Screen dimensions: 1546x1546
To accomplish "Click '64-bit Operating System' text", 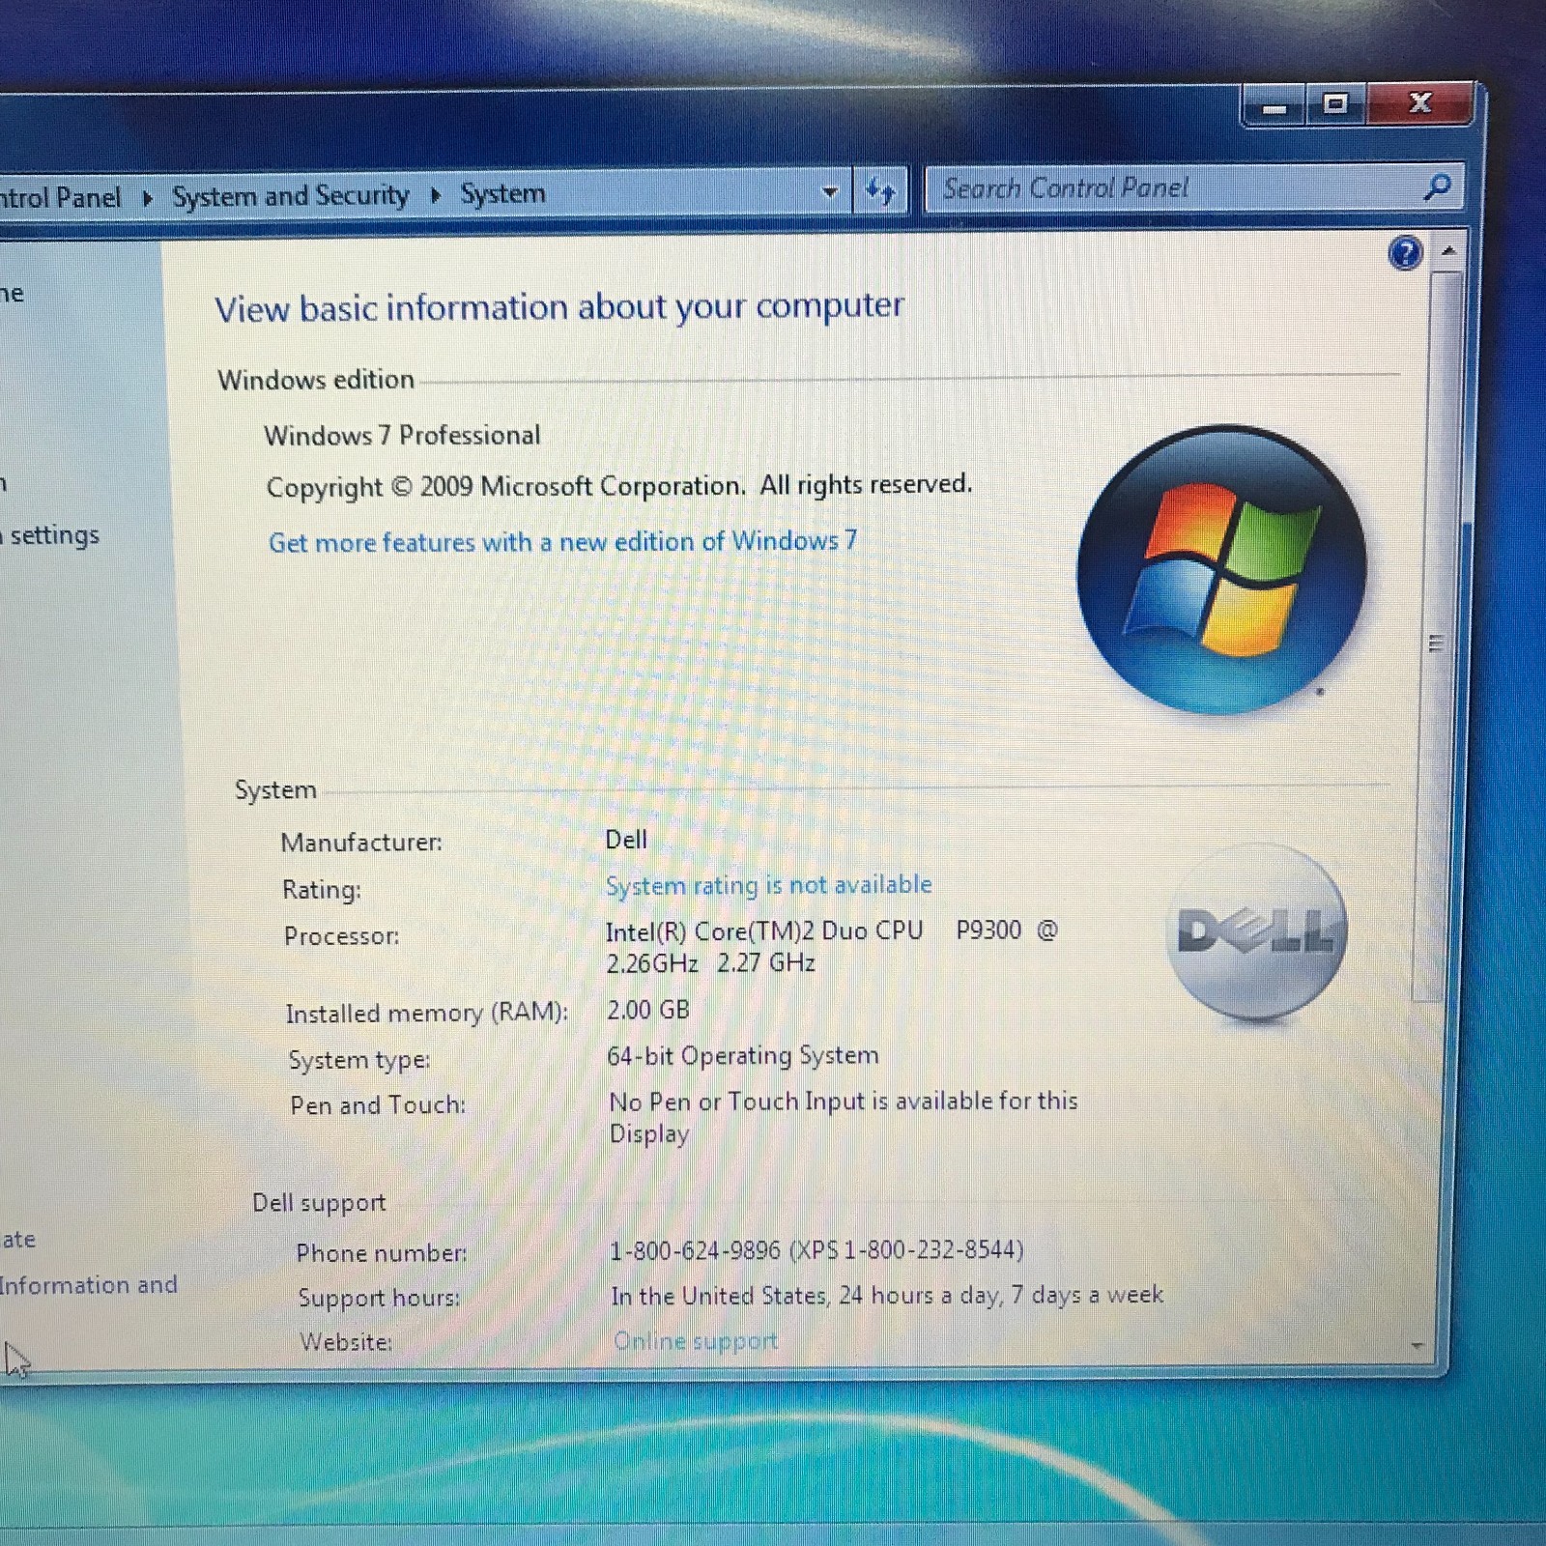I will coord(743,1055).
